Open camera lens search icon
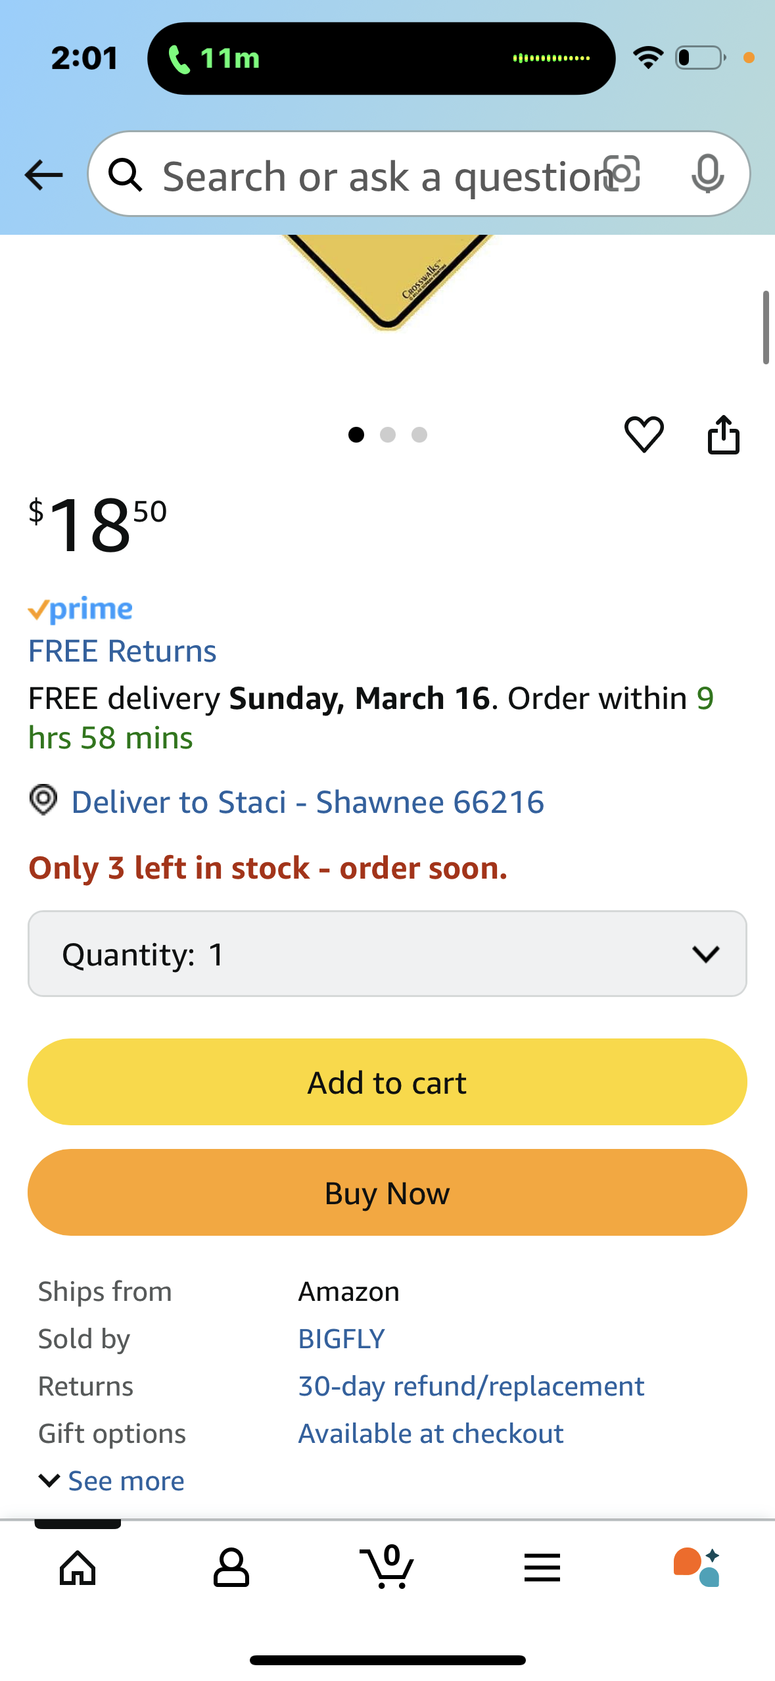 tap(622, 174)
